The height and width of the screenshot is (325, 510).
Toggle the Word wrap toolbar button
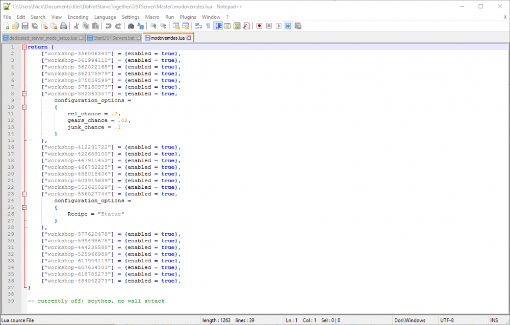198,26
